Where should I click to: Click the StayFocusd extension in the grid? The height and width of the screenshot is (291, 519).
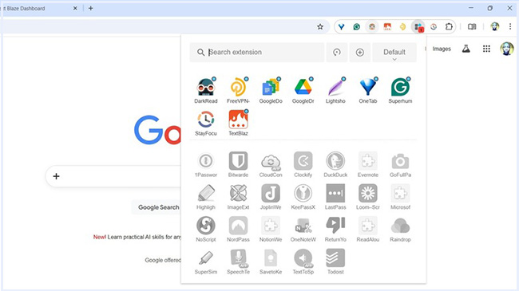coord(205,120)
